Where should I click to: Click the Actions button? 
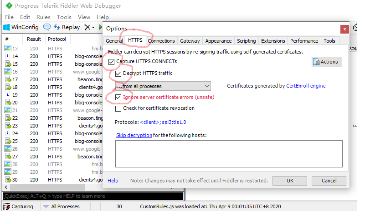coord(327,62)
